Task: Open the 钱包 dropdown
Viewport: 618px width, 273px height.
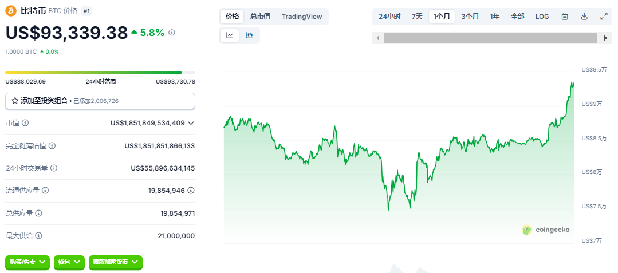Action: [x=69, y=262]
